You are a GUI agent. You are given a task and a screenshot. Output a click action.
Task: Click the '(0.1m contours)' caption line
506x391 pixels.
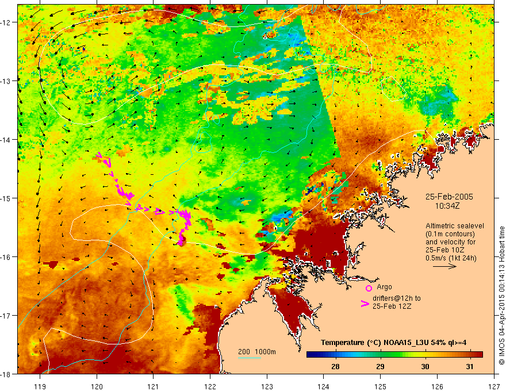coord(450,234)
